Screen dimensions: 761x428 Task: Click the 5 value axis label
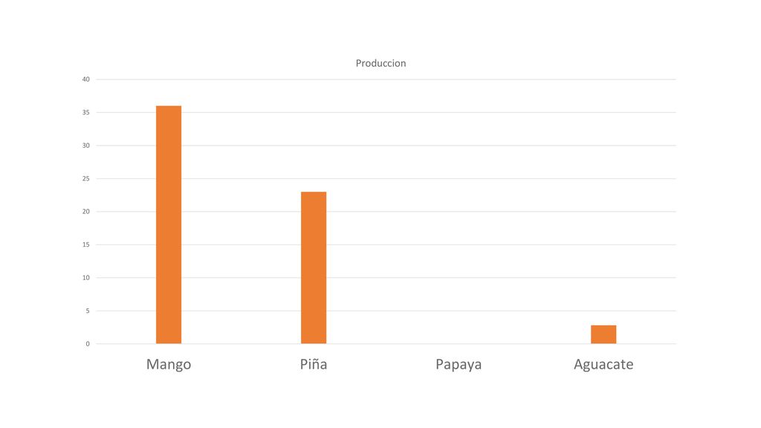click(88, 311)
